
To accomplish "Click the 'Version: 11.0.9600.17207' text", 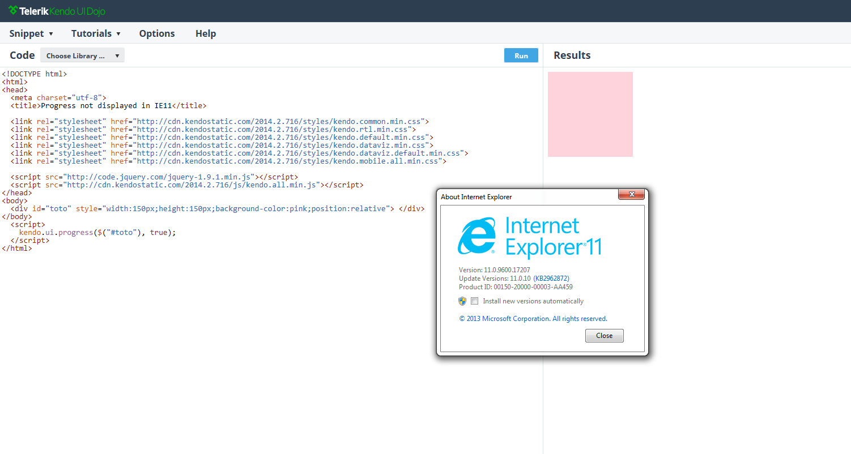I will (x=495, y=270).
